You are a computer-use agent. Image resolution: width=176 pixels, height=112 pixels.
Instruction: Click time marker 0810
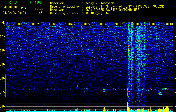(170, 24)
